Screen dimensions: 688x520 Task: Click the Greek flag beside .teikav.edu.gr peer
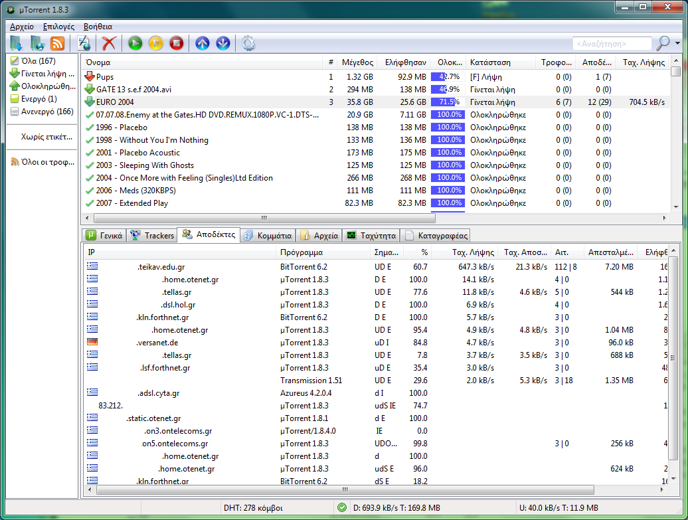tap(92, 266)
